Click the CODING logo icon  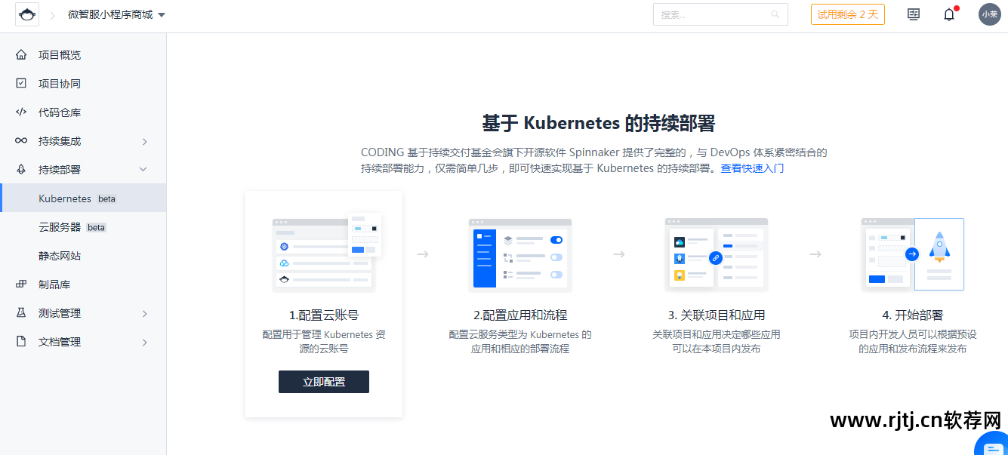(27, 14)
